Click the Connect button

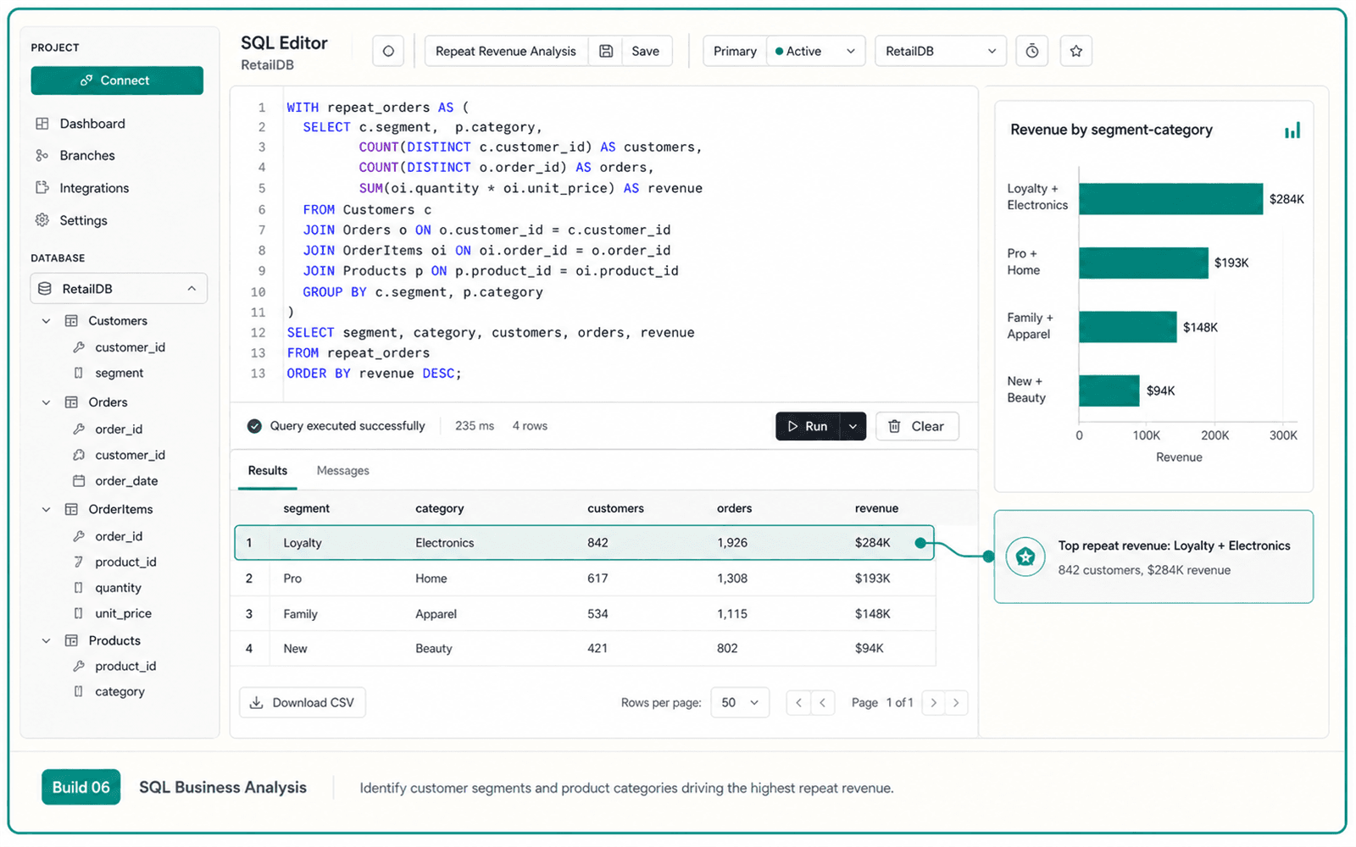(x=117, y=80)
